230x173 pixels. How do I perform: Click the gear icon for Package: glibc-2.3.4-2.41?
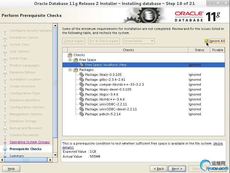(x=81, y=80)
